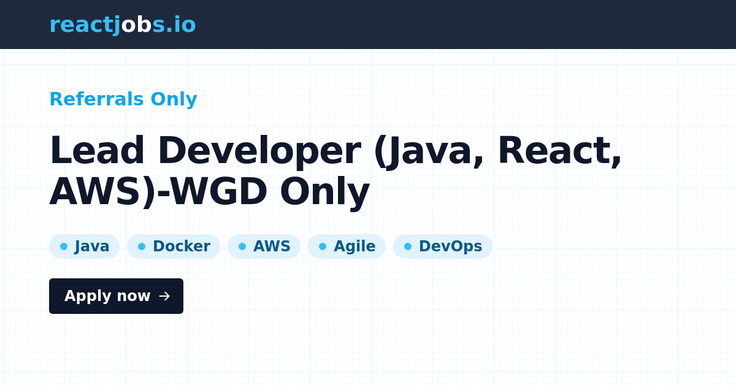Select the Java skill tag
The height and width of the screenshot is (385, 736).
(84, 246)
